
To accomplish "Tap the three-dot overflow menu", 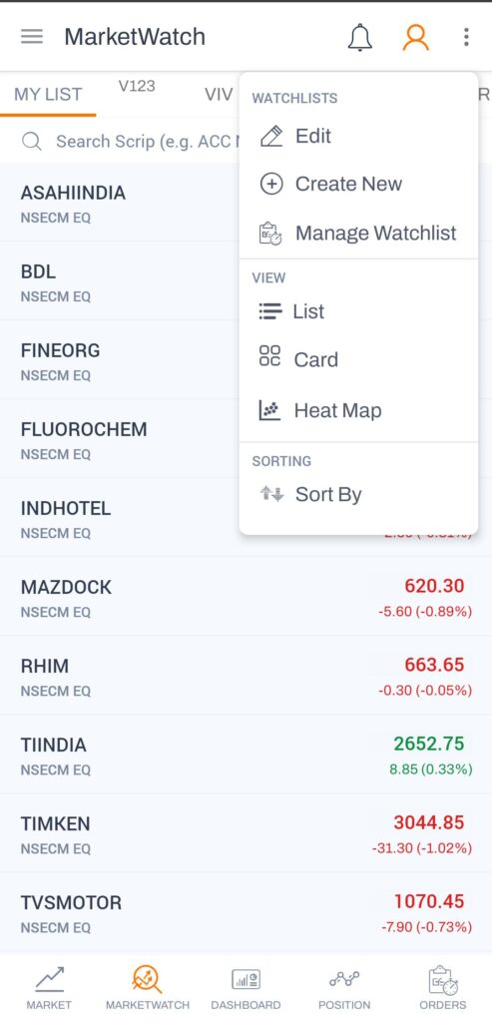I will (x=466, y=37).
